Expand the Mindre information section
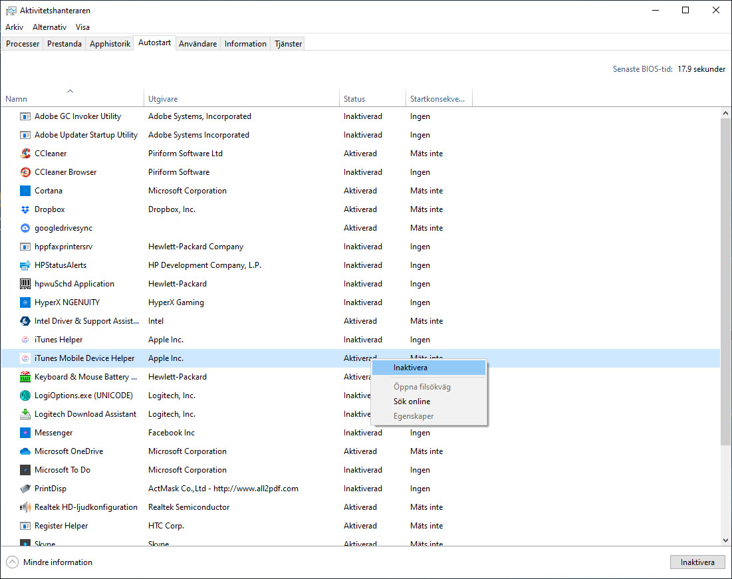This screenshot has width=732, height=579. (x=50, y=562)
